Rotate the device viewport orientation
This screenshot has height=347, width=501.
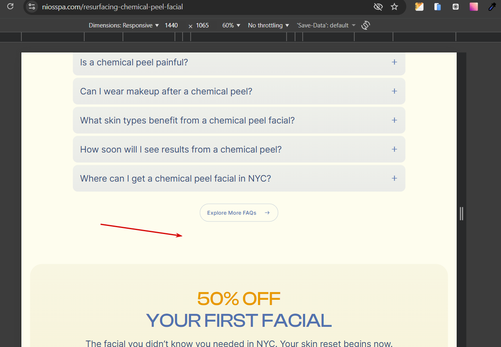click(366, 25)
